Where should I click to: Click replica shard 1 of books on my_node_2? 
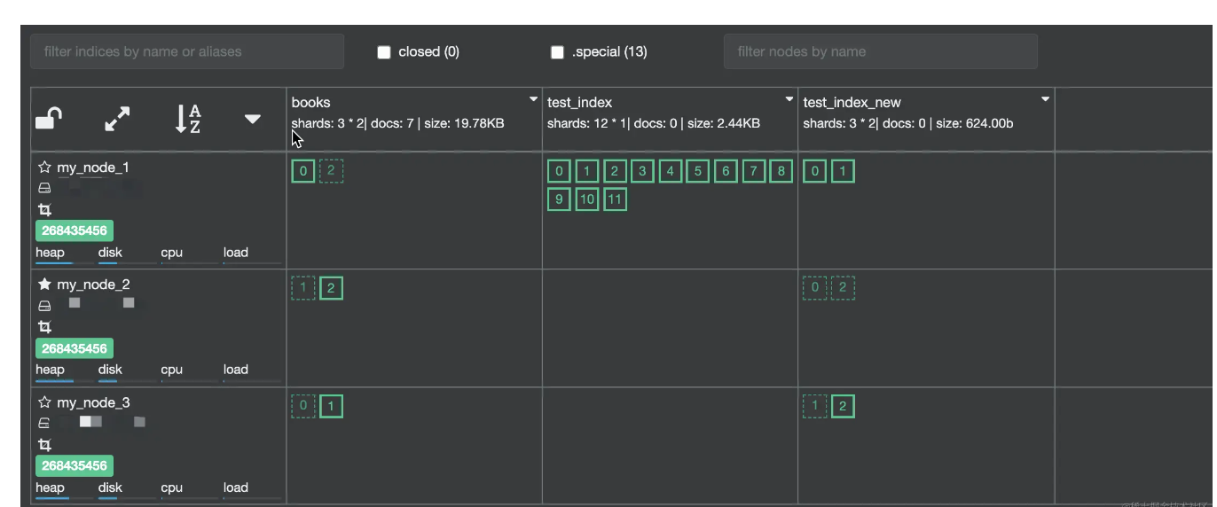303,287
